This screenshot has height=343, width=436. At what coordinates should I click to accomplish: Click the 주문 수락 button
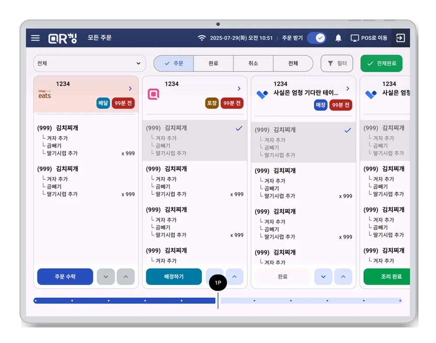point(65,277)
